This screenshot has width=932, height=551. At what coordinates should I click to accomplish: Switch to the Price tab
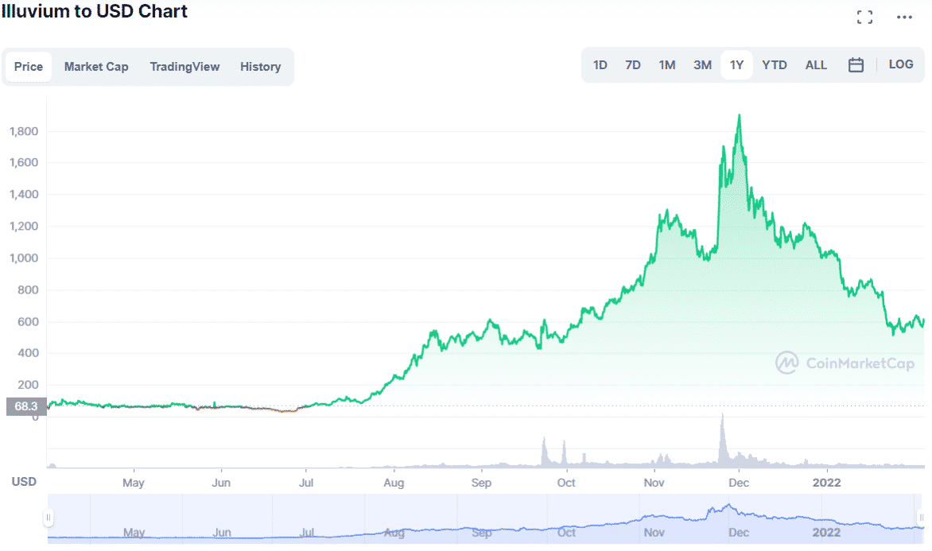[x=29, y=67]
